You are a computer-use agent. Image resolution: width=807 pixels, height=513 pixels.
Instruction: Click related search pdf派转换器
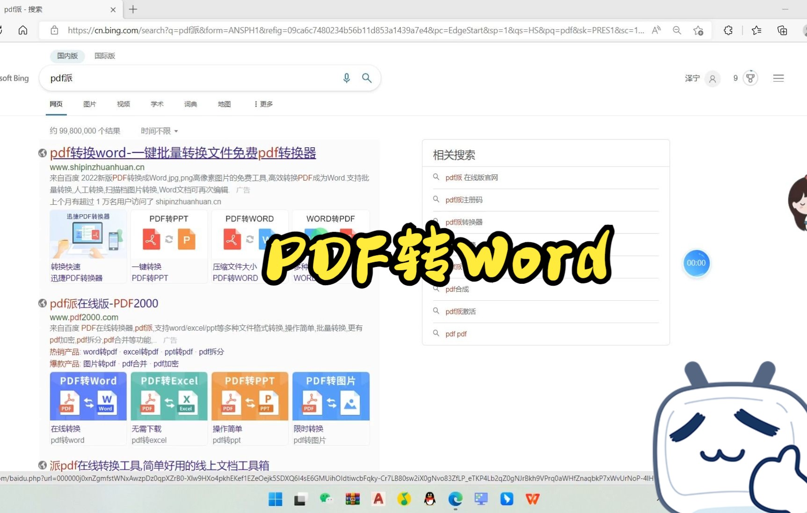click(x=464, y=222)
